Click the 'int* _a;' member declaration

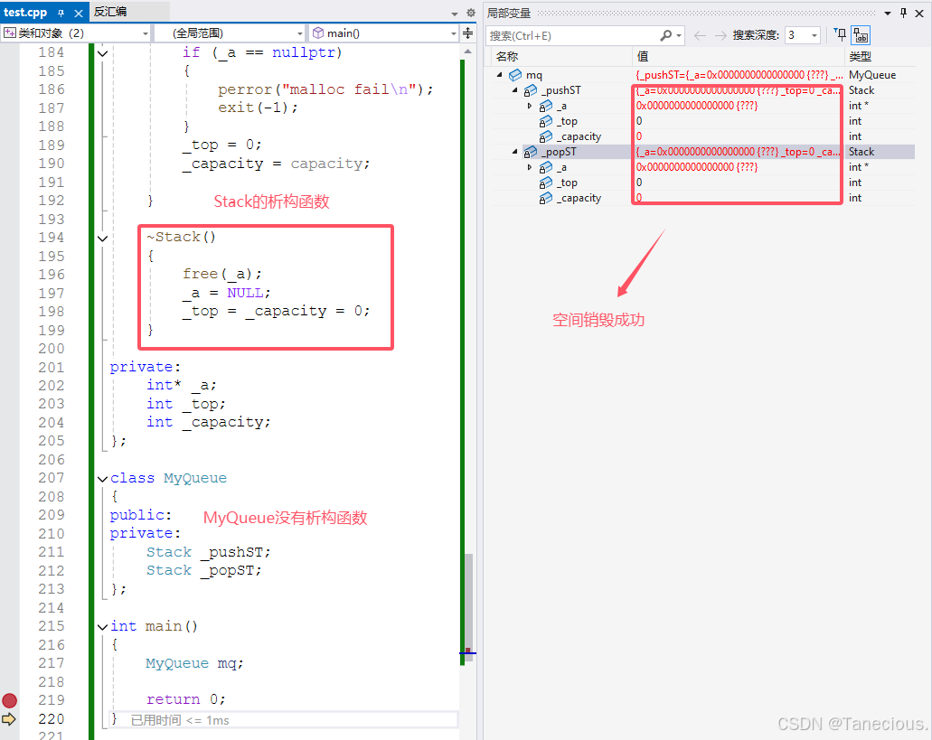point(182,386)
